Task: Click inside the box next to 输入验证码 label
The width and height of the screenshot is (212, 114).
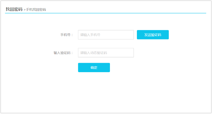Action: [106, 52]
